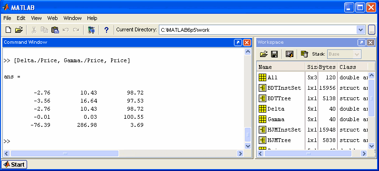Click the Workspace vertical scrollbar down arrow
Image resolution: width=379 pixels, height=171 pixels.
371,146
